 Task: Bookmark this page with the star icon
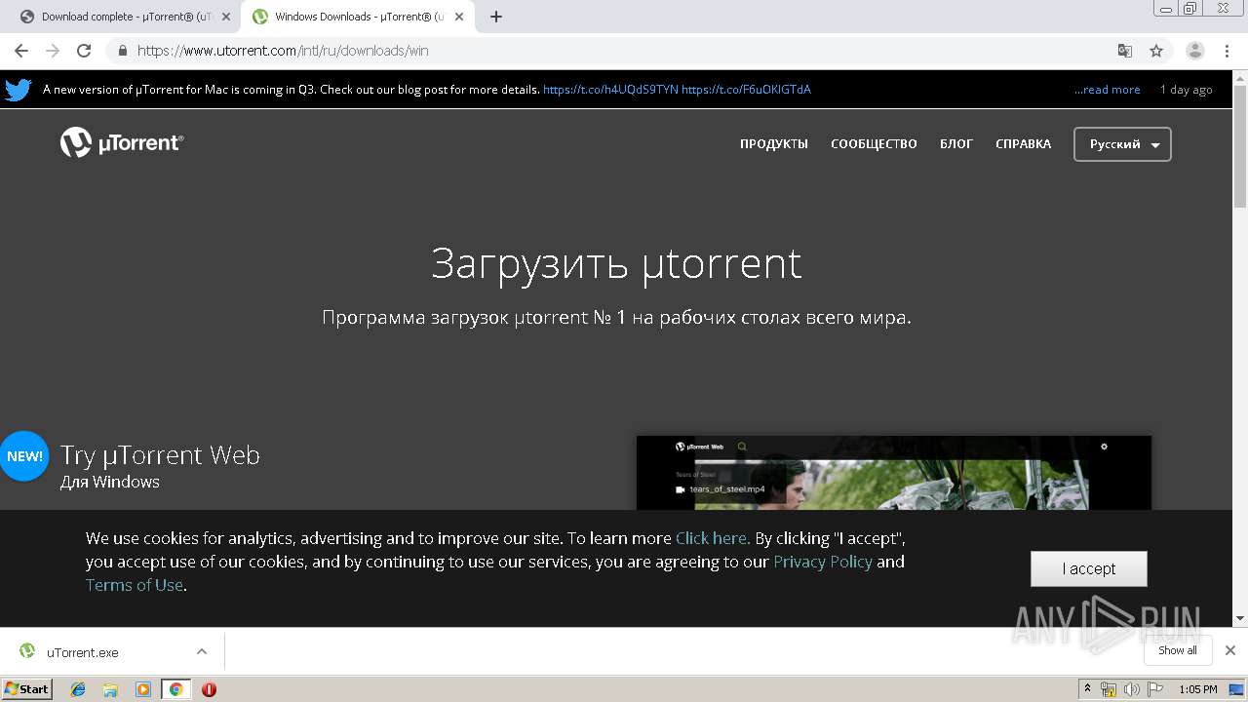[1156, 51]
